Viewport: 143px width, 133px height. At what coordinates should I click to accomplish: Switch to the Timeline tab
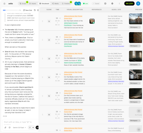coord(66,4)
